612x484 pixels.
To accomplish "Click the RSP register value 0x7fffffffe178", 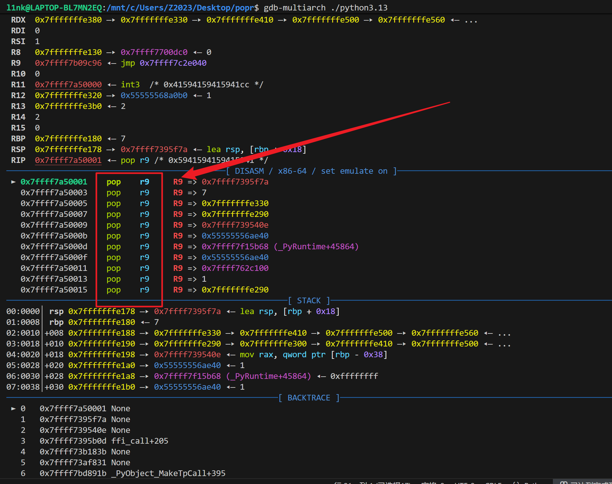I will (68, 149).
